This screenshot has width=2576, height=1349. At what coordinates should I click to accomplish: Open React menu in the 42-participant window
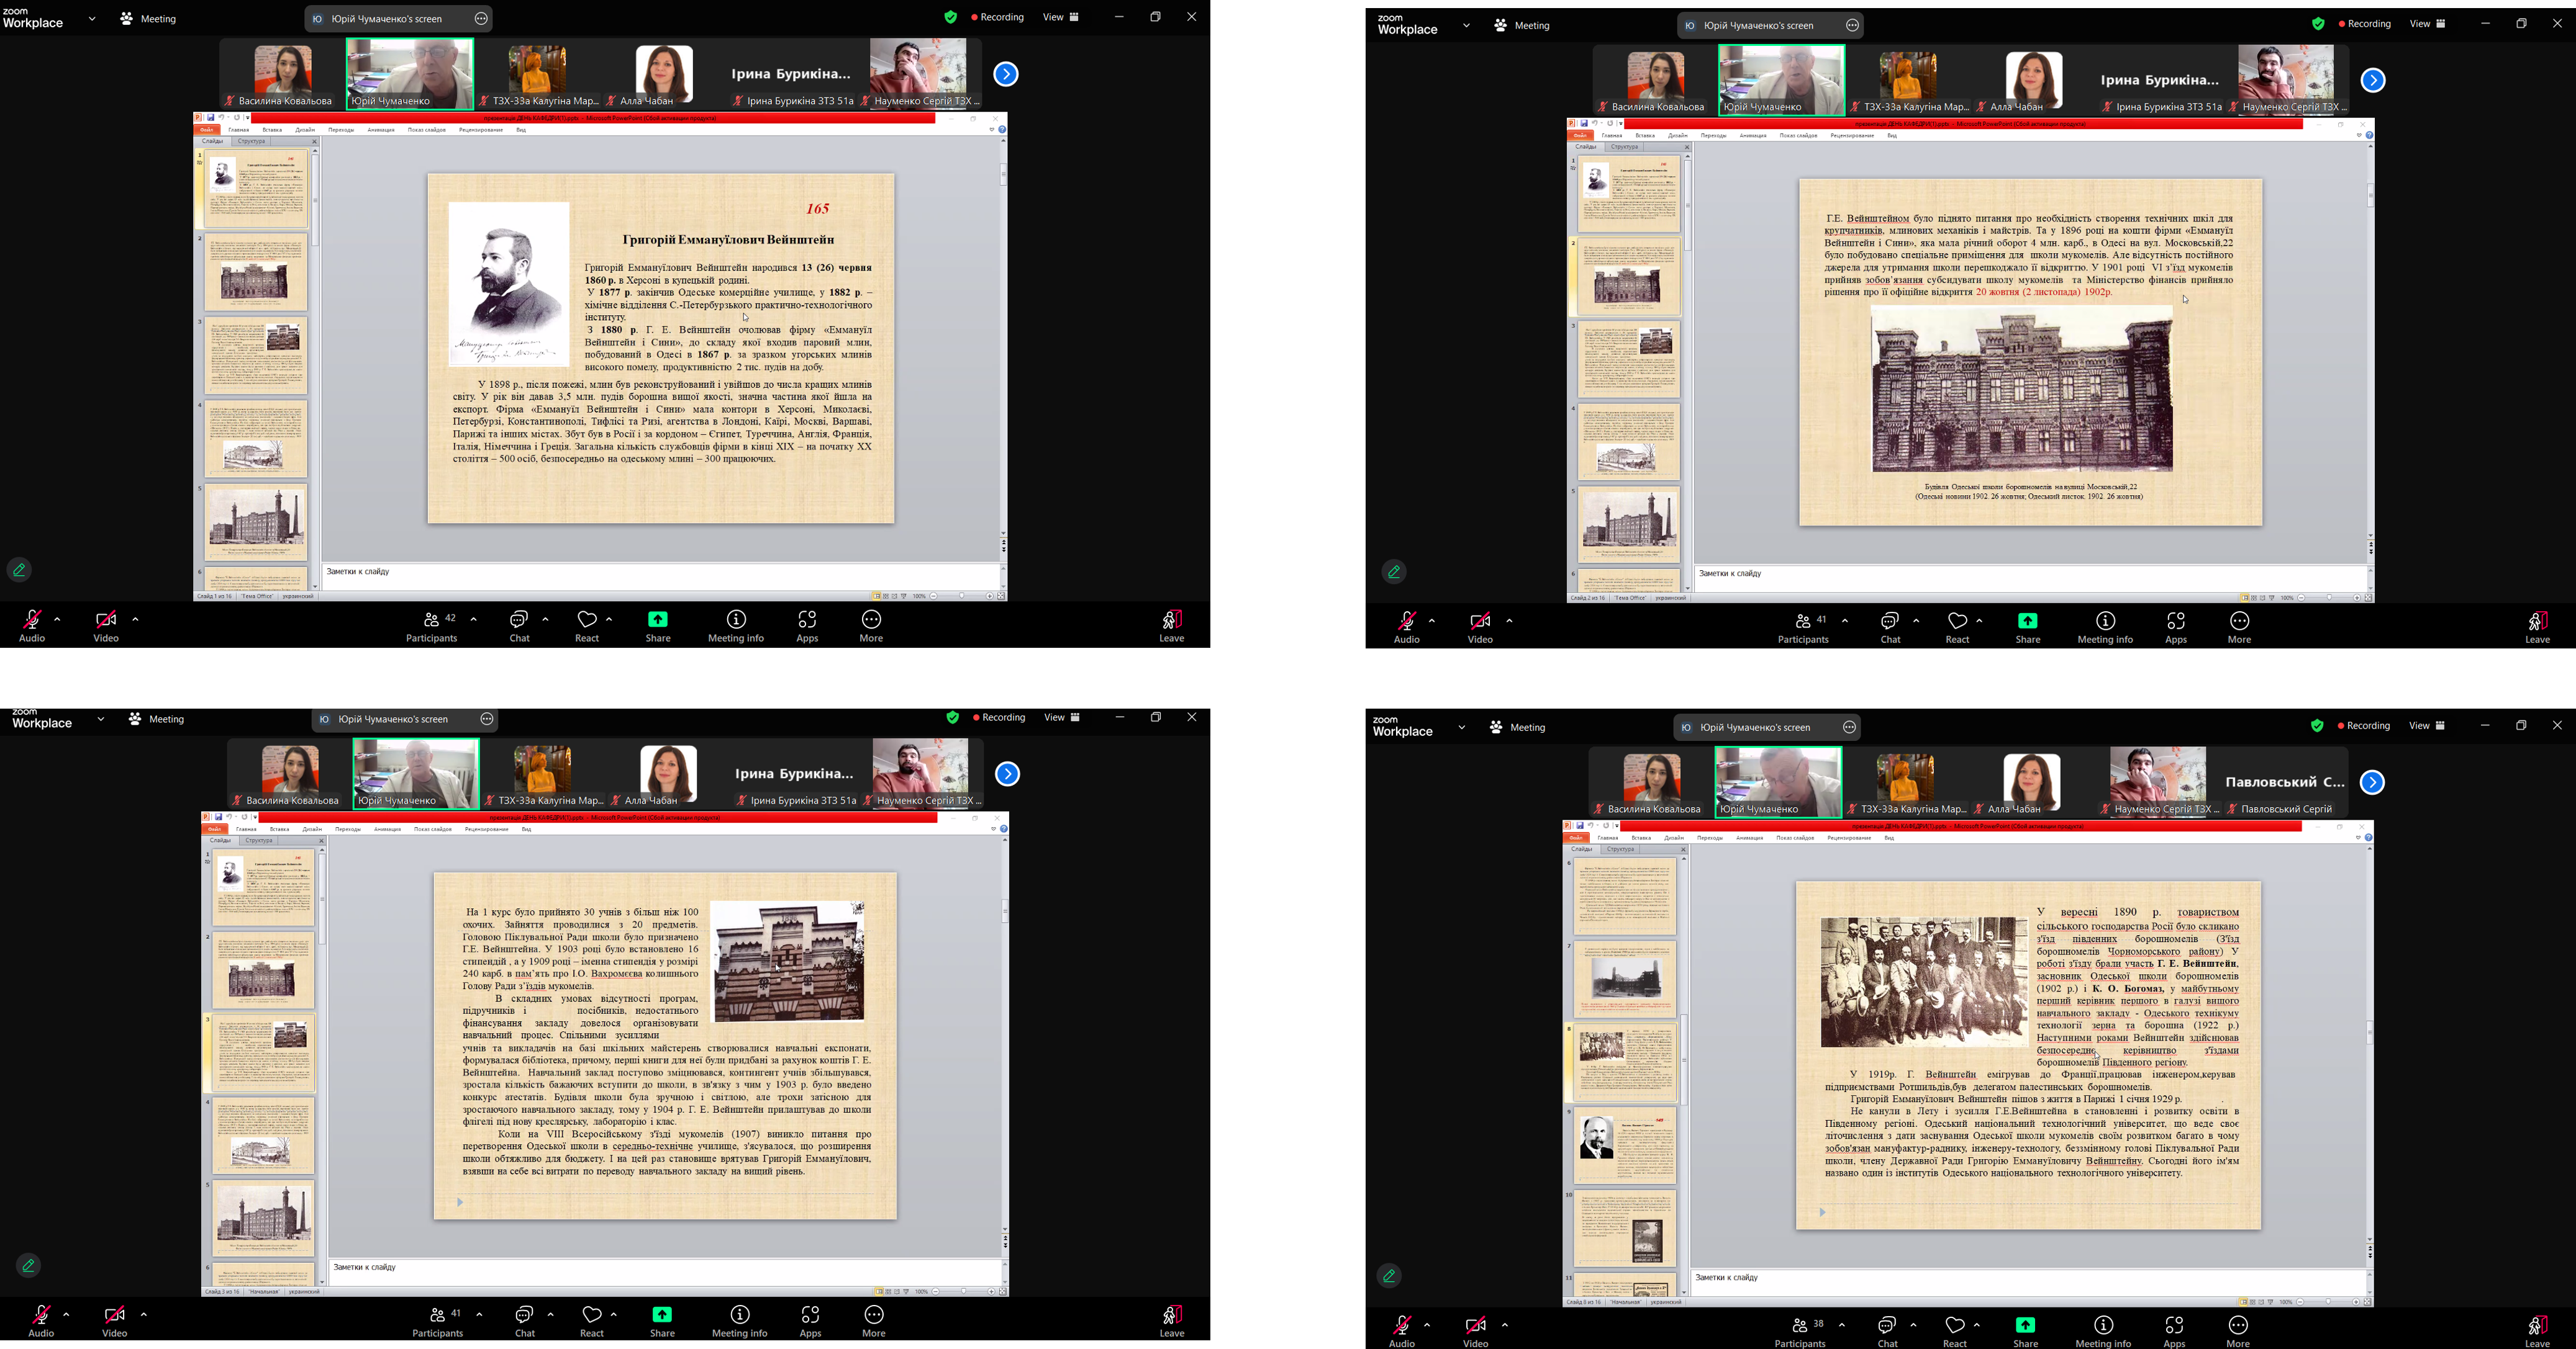[587, 627]
